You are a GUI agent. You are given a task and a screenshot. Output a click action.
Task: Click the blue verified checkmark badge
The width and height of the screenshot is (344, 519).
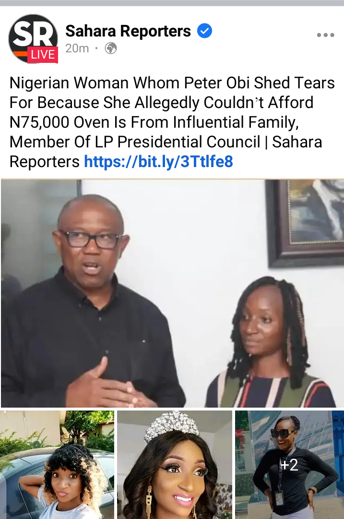(x=204, y=31)
